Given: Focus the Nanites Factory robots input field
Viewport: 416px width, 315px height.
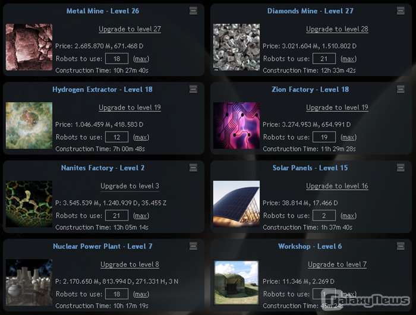Looking at the screenshot, I should pos(116,216).
